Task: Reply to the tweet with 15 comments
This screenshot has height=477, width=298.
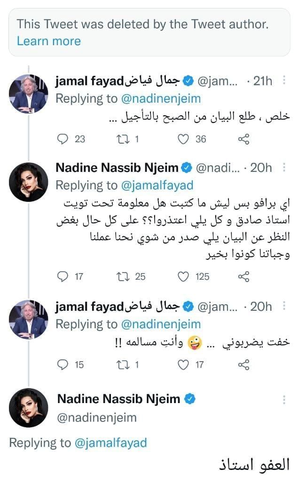Action: point(63,364)
